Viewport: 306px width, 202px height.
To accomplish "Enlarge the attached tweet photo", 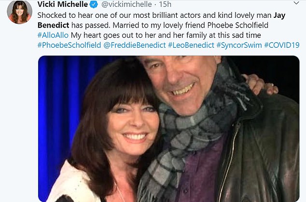I will tap(169, 129).
